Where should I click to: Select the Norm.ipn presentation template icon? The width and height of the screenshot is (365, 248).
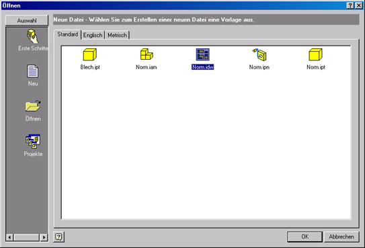click(259, 54)
